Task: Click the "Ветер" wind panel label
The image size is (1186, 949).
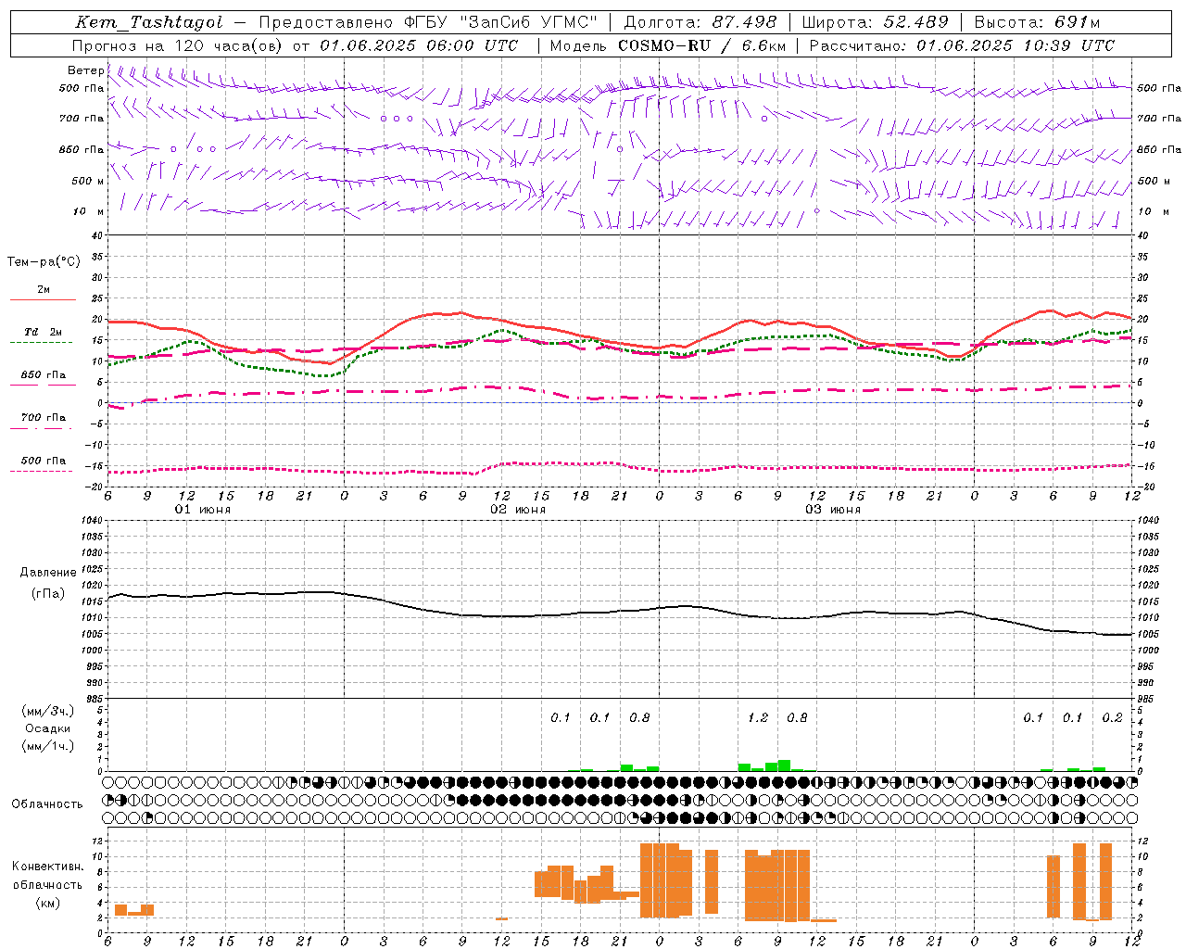Action: coord(85,70)
